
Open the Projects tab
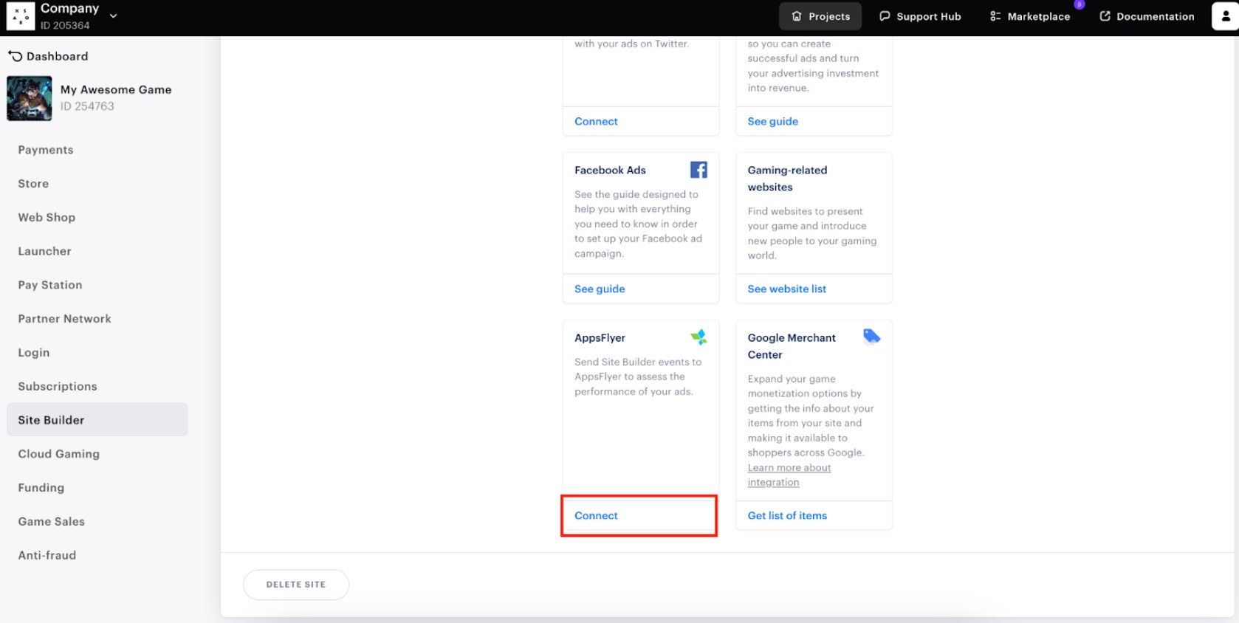pyautogui.click(x=820, y=16)
